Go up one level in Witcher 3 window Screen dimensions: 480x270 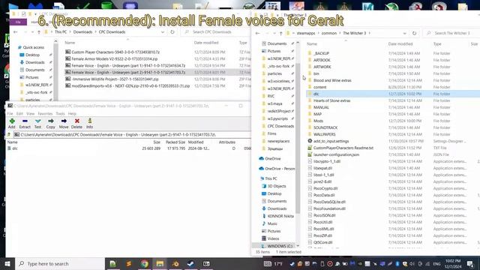280,33
